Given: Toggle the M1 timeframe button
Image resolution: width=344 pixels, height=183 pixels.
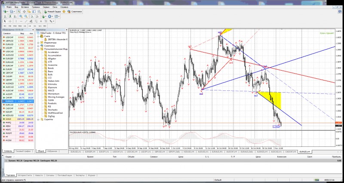Looking at the screenshot, I should click(5, 26).
